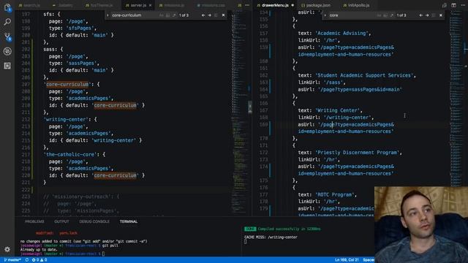468x263 pixels.
Task: Open errors and warnings count in status bar
Action: pyautogui.click(x=39, y=260)
